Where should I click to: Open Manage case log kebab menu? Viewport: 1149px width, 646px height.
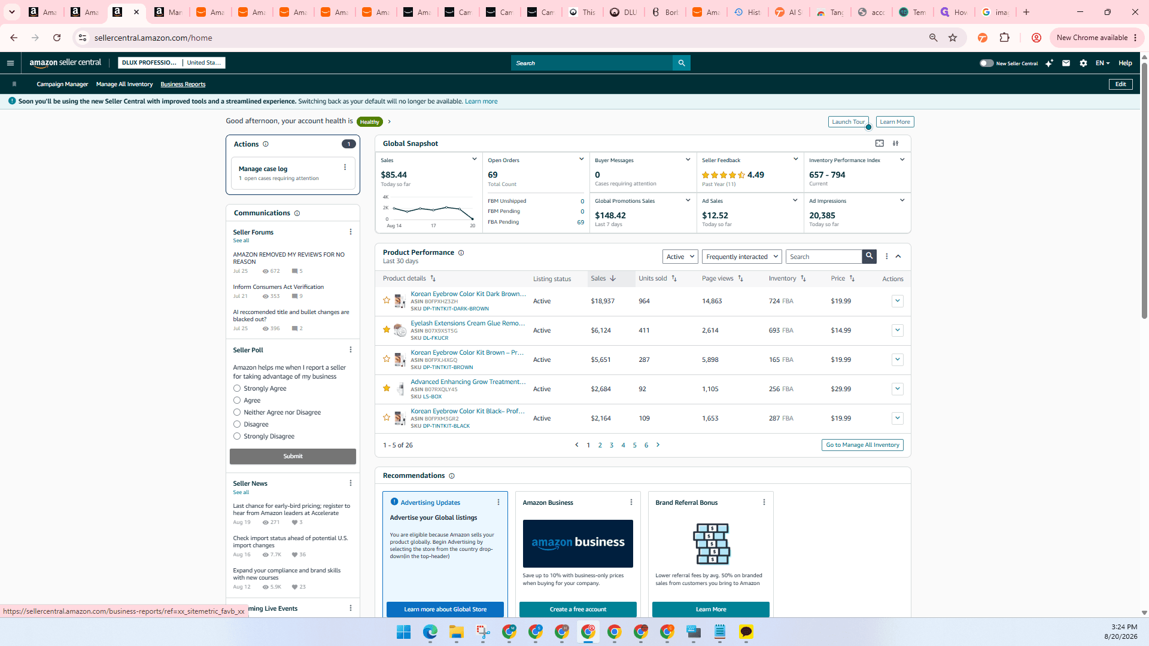pyautogui.click(x=345, y=167)
